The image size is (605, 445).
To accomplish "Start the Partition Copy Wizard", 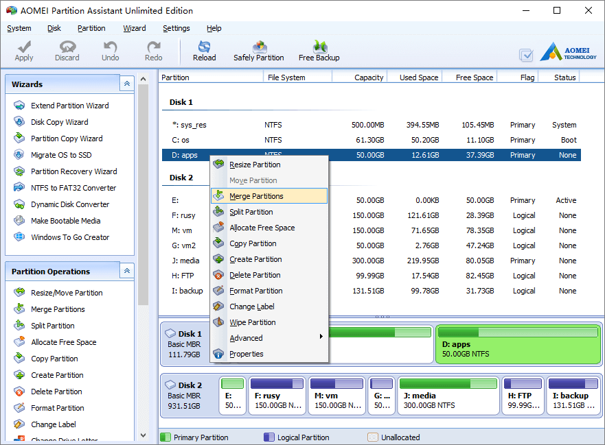I will 67,139.
